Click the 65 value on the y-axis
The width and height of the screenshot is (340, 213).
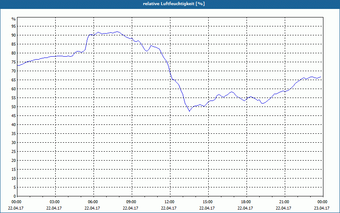point(14,80)
